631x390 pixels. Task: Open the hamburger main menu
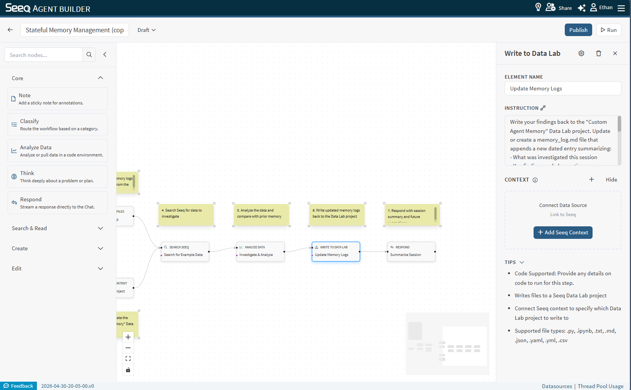621,8
